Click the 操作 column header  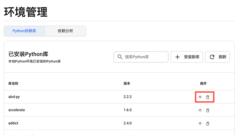coord(203,84)
